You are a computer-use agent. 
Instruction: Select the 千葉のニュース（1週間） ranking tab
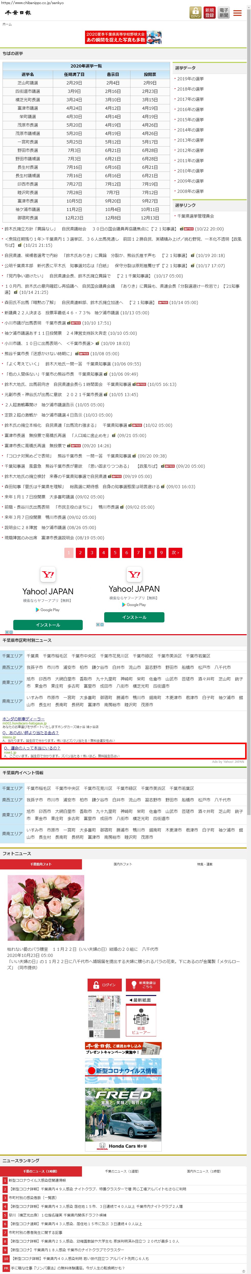click(123, 1171)
